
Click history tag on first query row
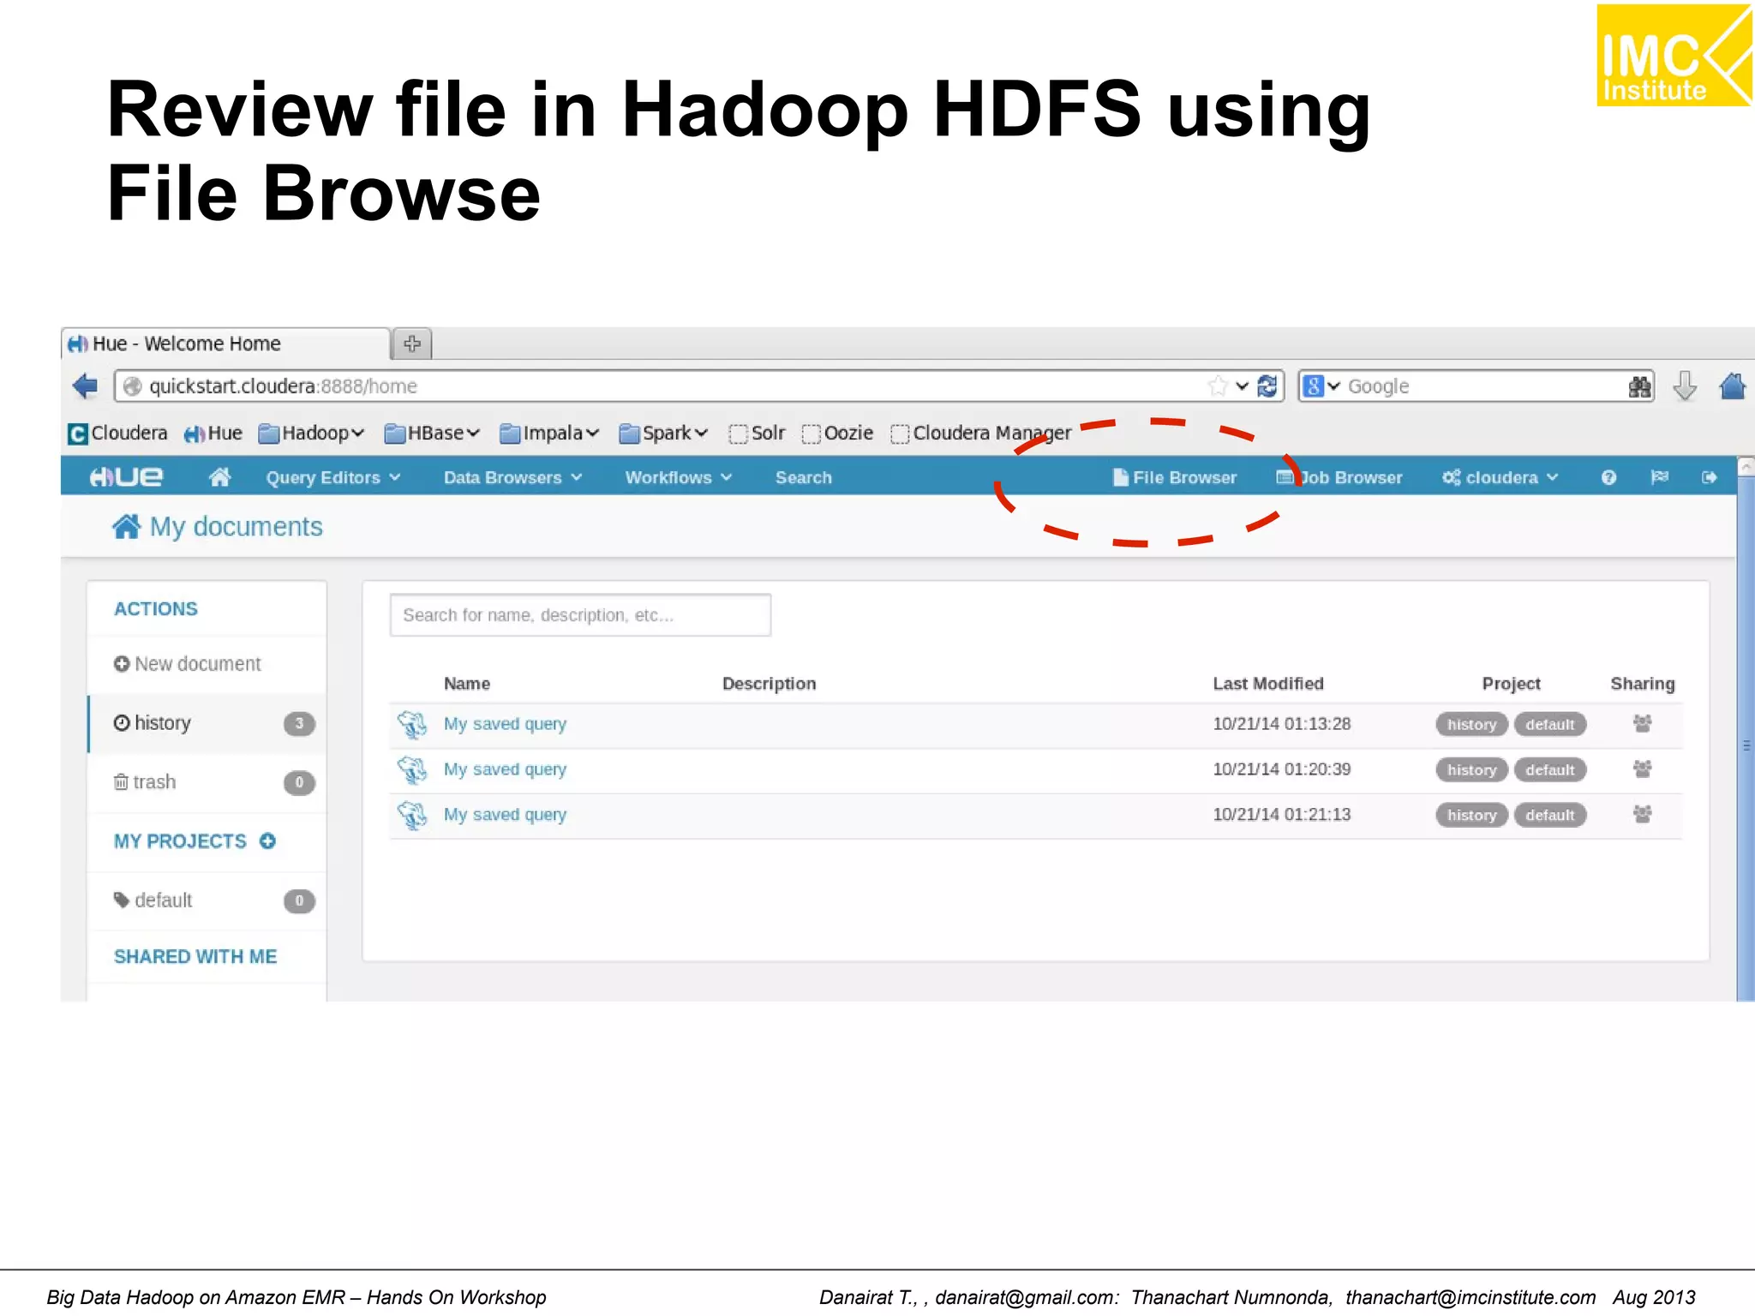(x=1471, y=724)
